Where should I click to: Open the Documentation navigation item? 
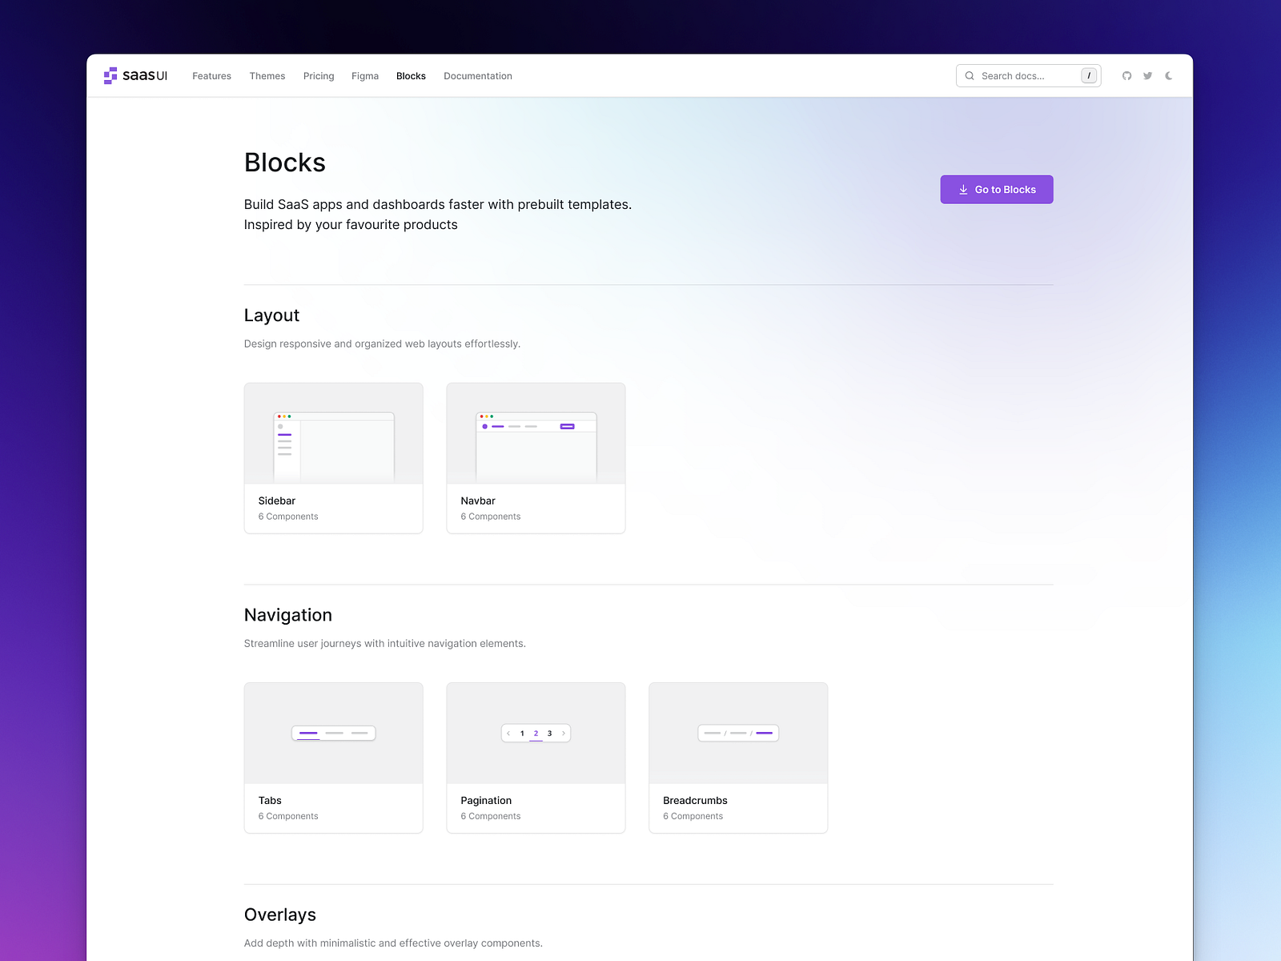tap(477, 76)
